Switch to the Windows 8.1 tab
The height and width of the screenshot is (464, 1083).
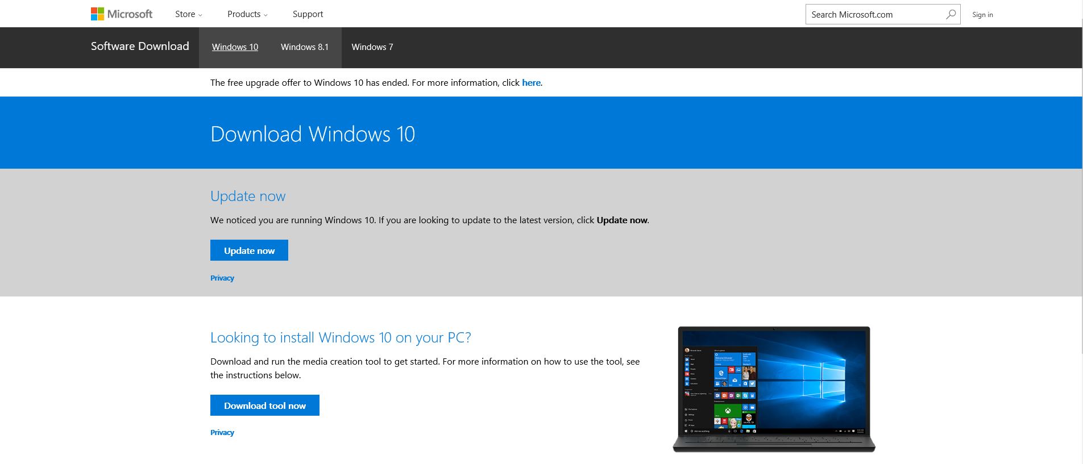305,47
